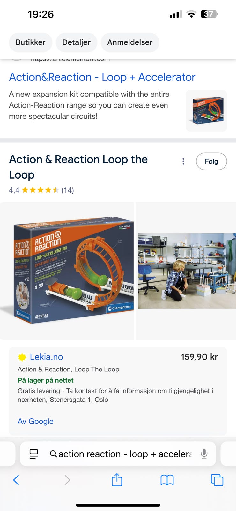Open the boy playing photo
Screen dimensions: 236x511
(187, 271)
